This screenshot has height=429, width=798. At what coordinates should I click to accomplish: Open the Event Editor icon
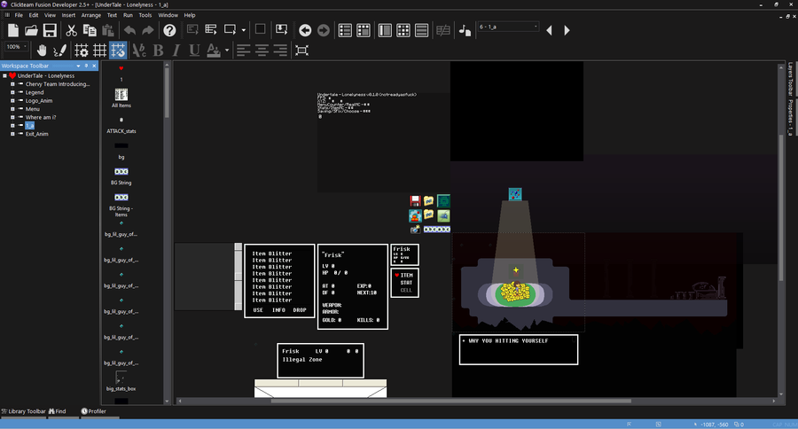click(403, 30)
